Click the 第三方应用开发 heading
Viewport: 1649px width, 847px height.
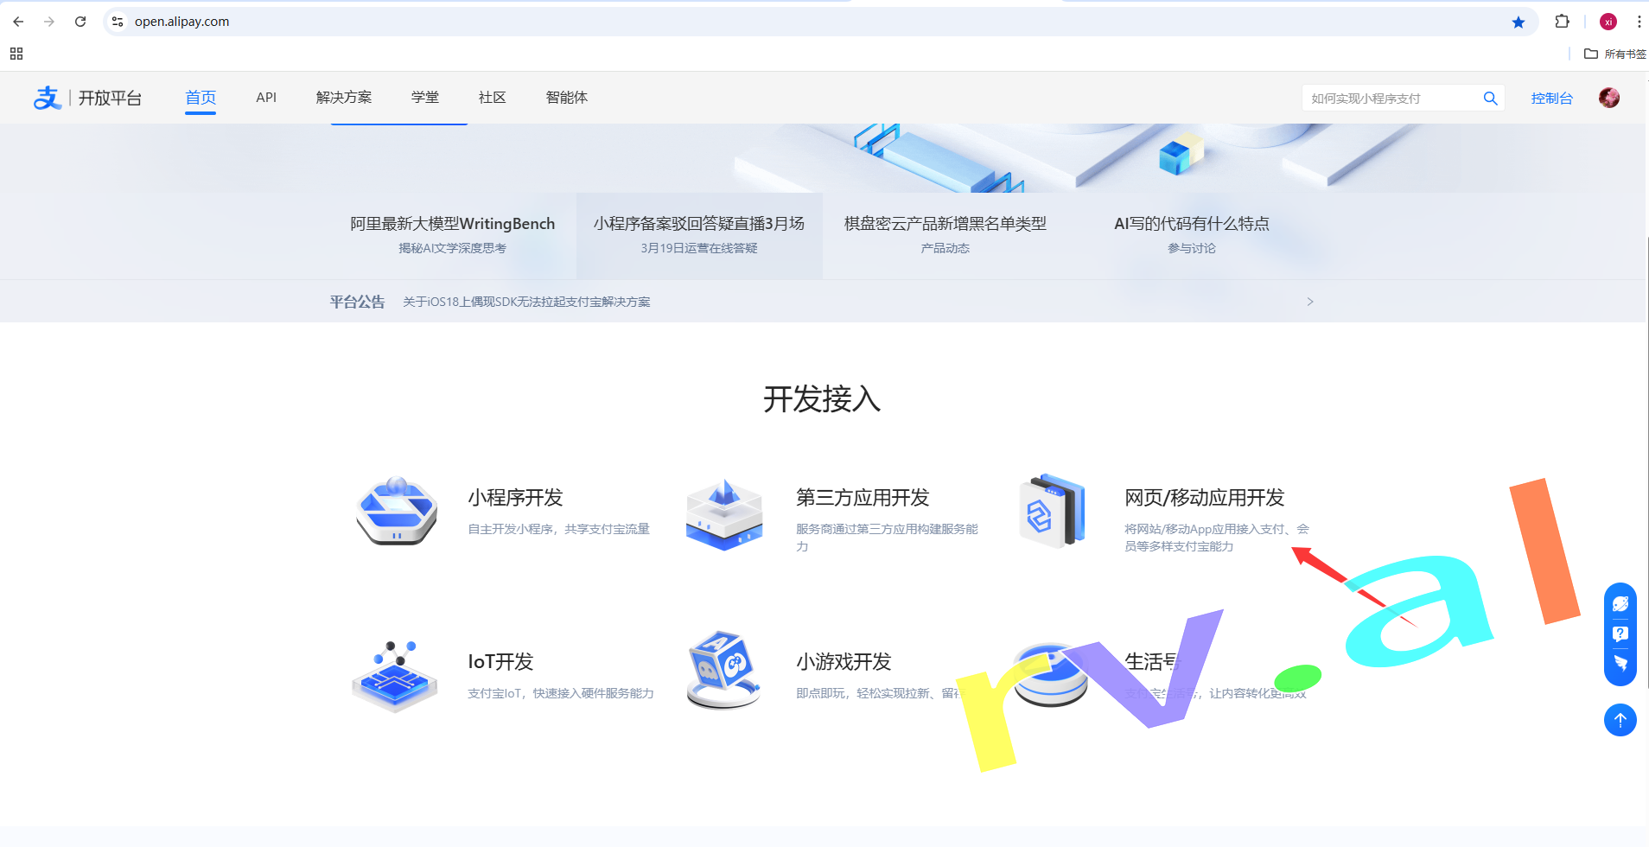click(863, 498)
